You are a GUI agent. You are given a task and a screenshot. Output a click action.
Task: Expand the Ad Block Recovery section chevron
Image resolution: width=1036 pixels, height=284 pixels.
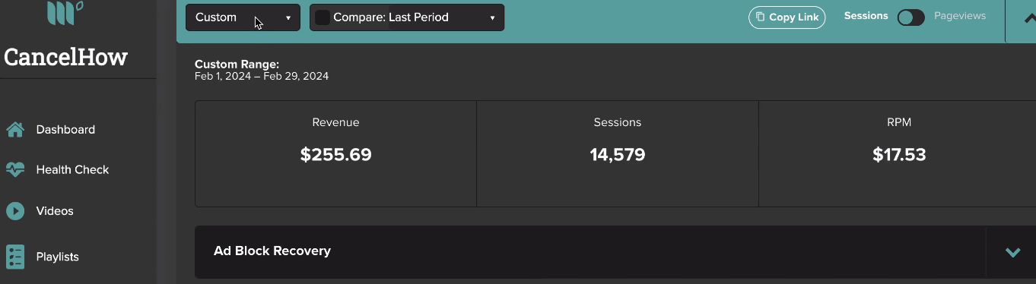click(x=1012, y=252)
